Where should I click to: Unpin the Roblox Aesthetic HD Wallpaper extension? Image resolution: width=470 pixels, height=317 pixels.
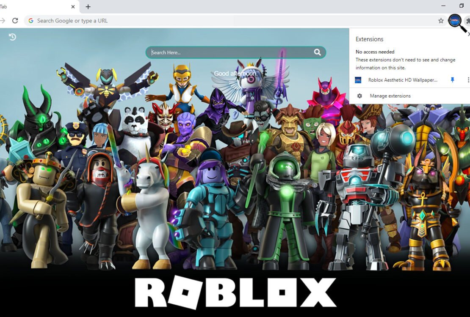[452, 80]
